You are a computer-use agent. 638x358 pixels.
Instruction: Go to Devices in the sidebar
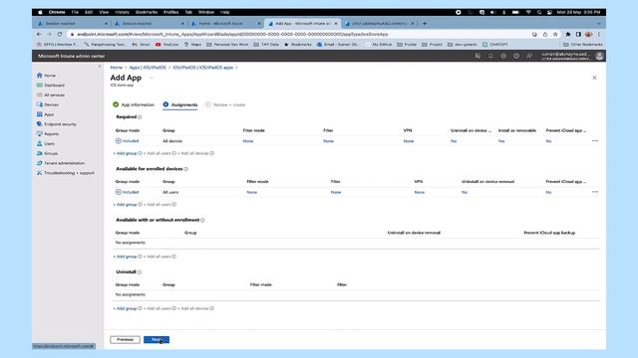pyautogui.click(x=48, y=104)
